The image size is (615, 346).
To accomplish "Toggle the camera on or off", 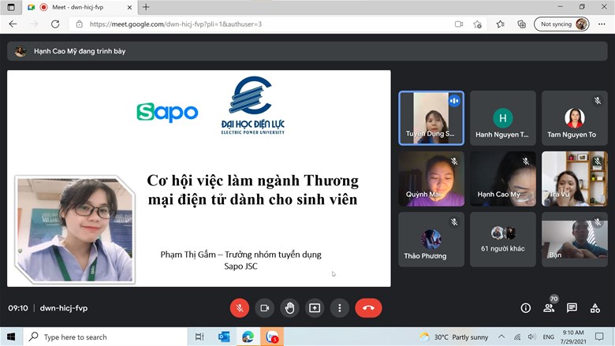I will tap(265, 308).
